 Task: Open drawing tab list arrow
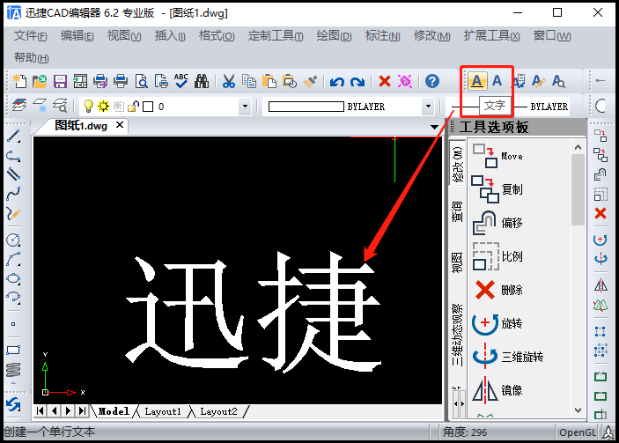tap(434, 127)
